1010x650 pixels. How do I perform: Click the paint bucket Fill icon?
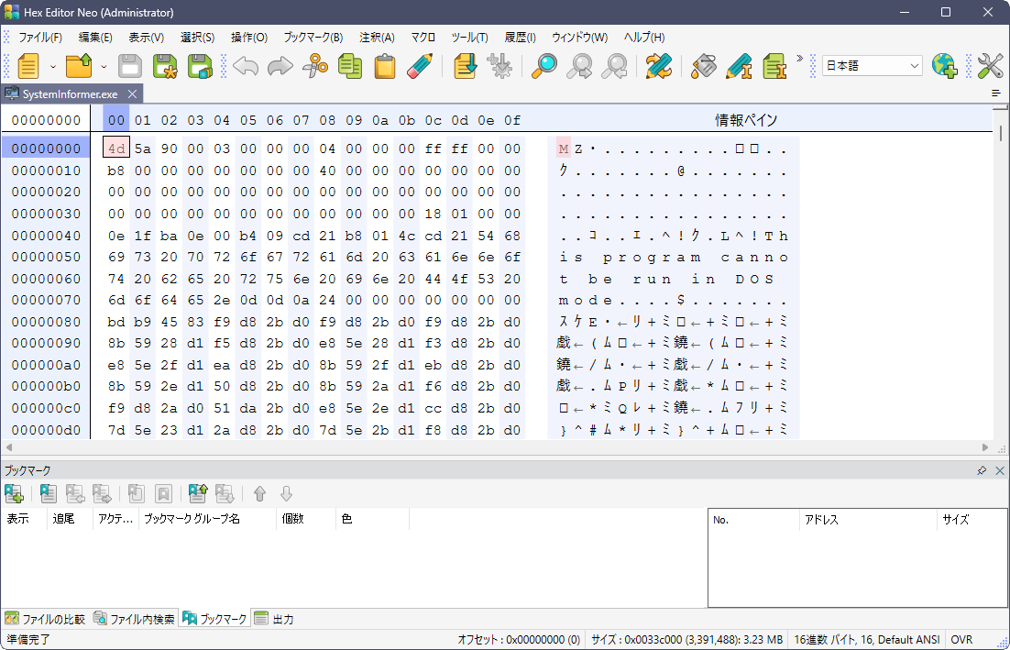tap(704, 66)
